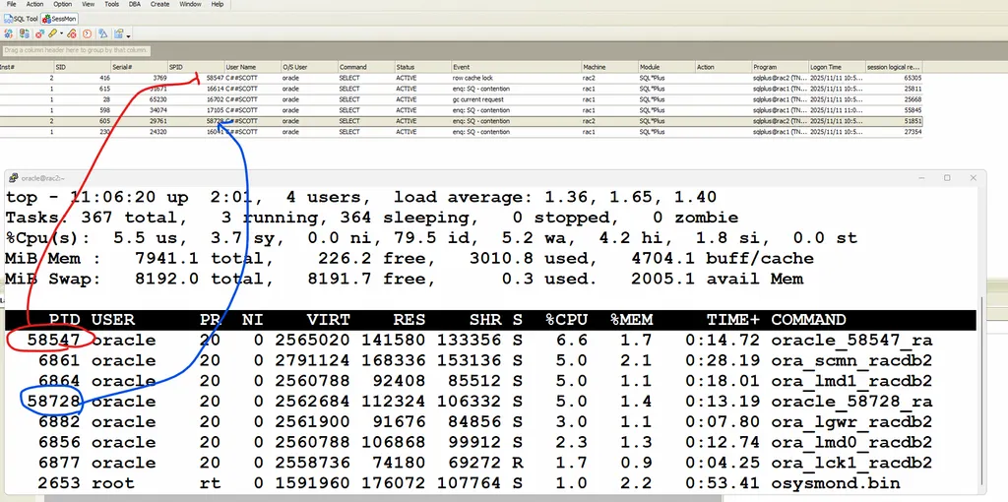The height and width of the screenshot is (502, 1008).
Task: Click the group-by column drop area
Action: click(76, 50)
